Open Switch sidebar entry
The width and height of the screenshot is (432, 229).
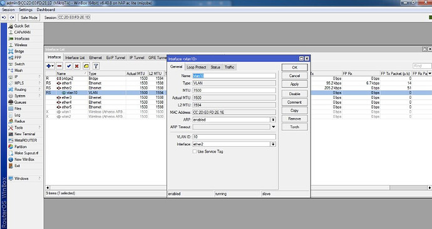coord(19,64)
